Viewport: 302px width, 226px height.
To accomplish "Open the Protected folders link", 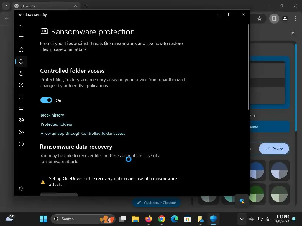I will pyautogui.click(x=56, y=124).
